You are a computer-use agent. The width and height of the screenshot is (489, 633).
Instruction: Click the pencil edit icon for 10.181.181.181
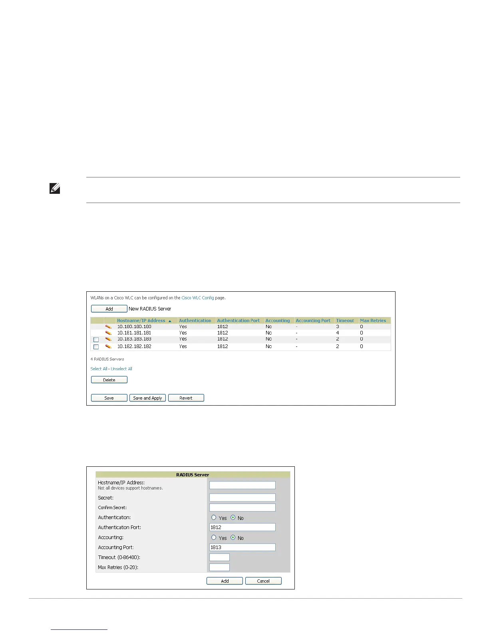point(108,332)
